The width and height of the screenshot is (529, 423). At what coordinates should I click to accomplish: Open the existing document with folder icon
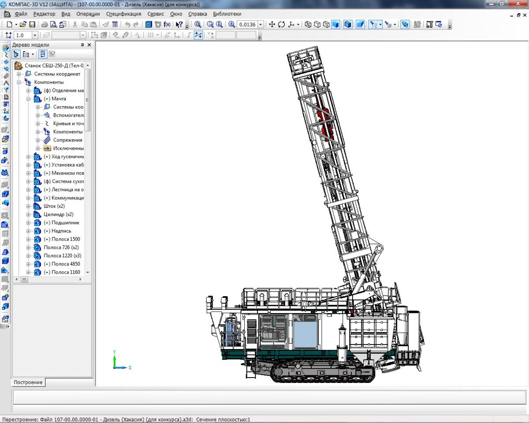(x=23, y=25)
